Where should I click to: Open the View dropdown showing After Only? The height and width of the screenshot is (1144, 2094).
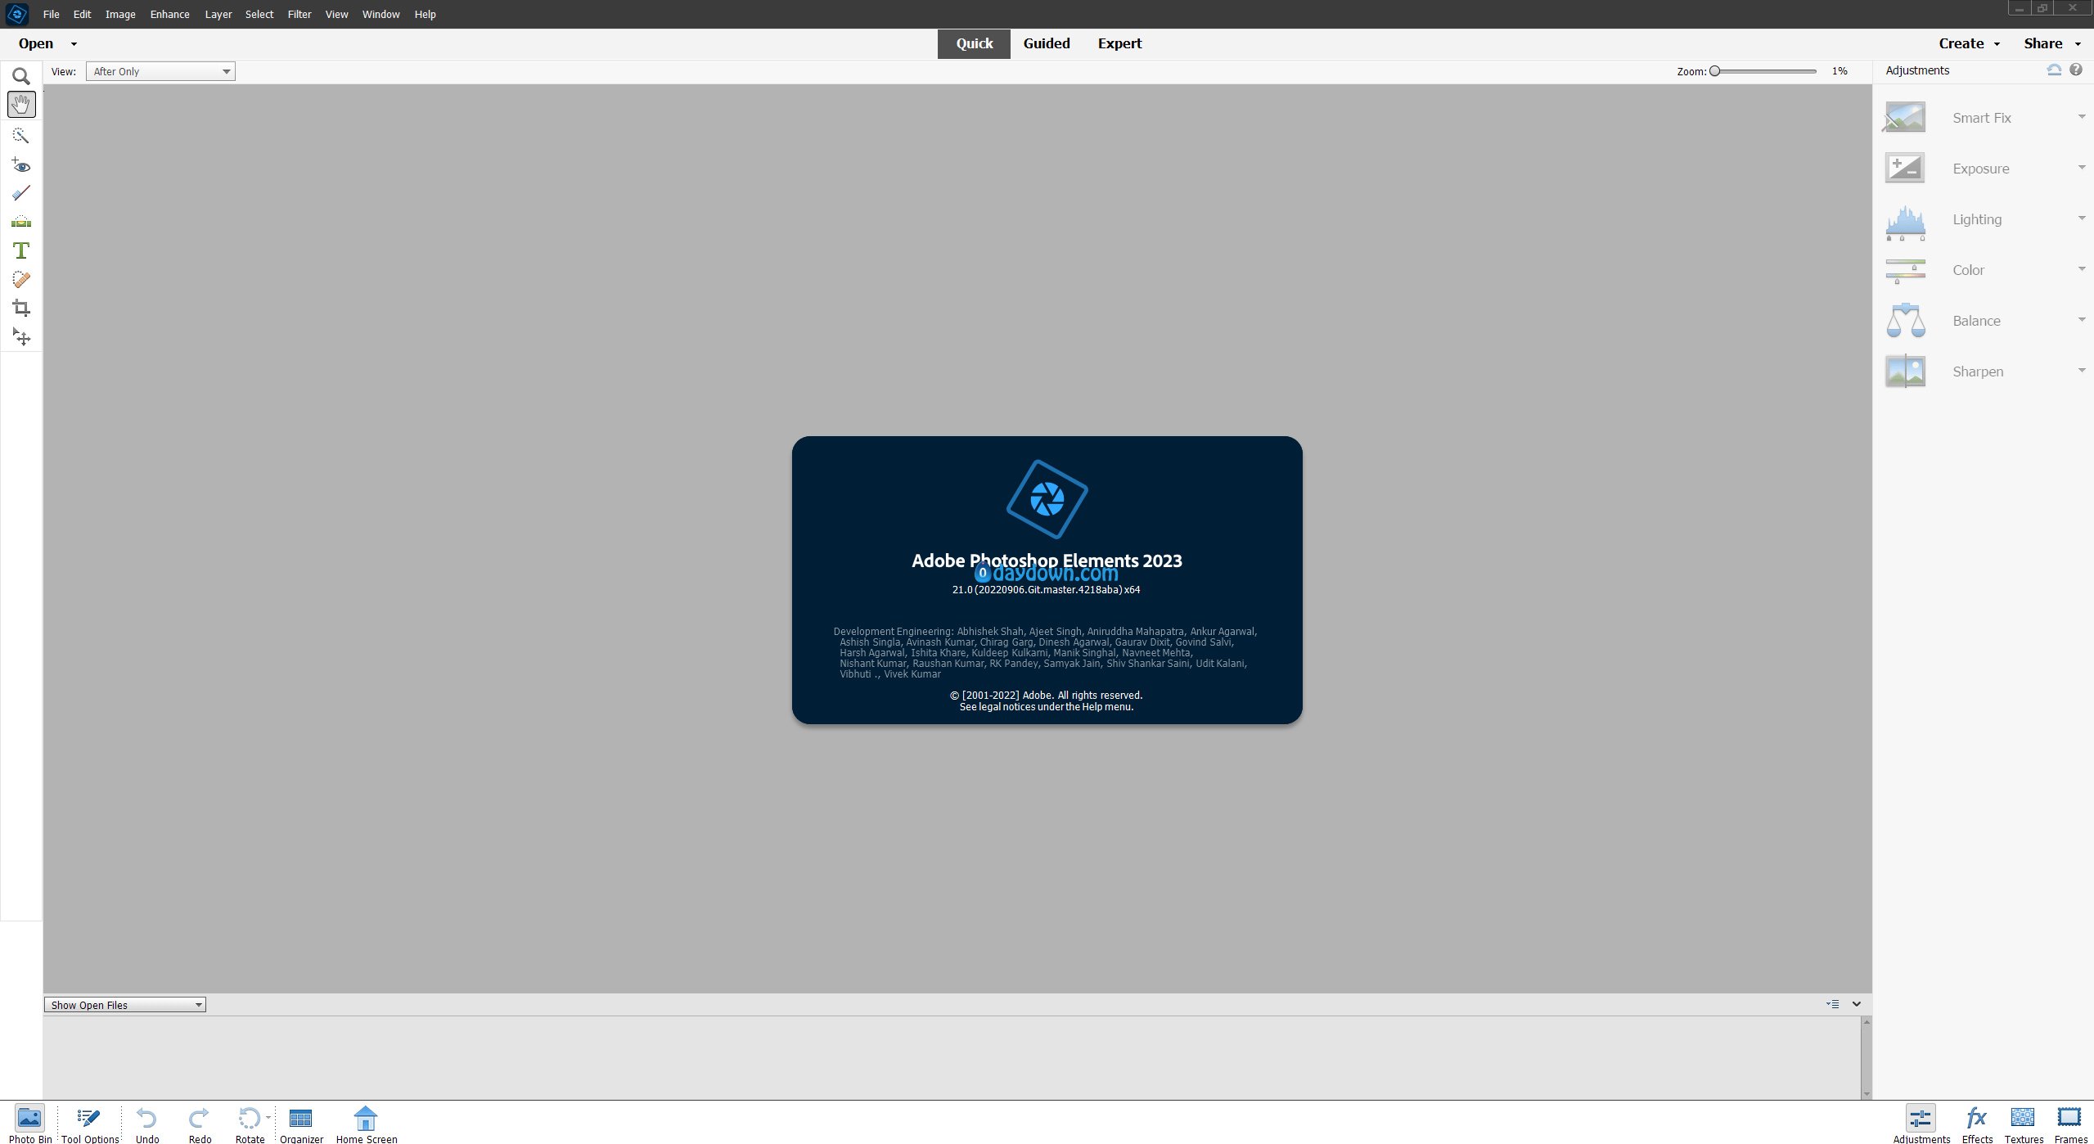click(x=160, y=72)
